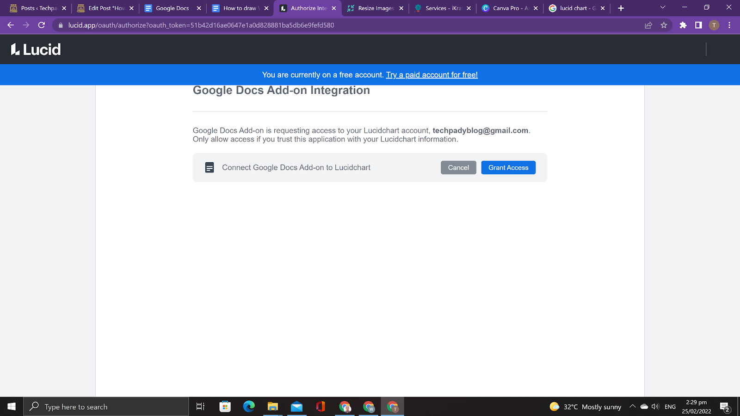Switch to the 'How to draw' document tab
The width and height of the screenshot is (740, 416).
point(240,8)
